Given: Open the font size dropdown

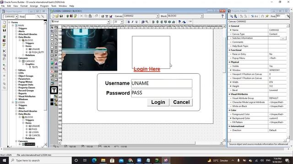Looking at the screenshot, I should coord(122,22).
